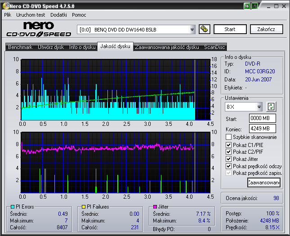Click PI Failures maximum value 4

[138, 221]
